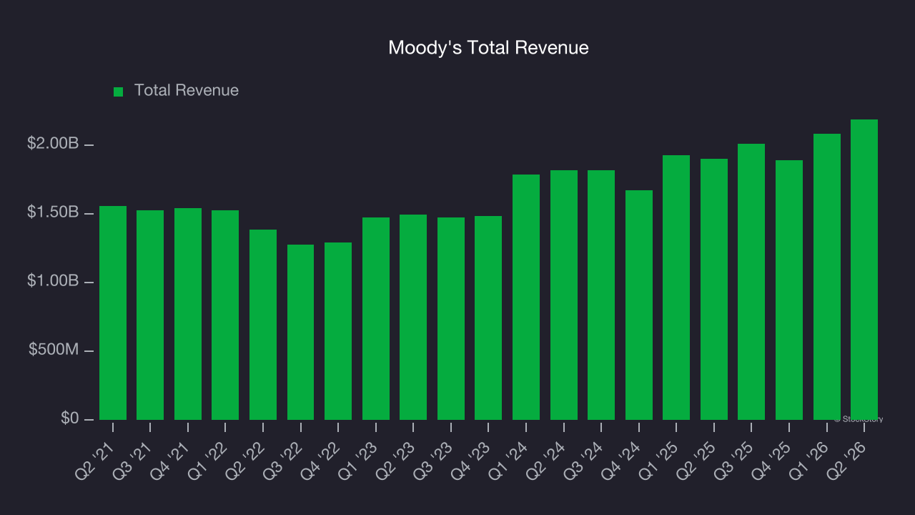Click the Moody's Total Revenue chart title
Screen dimensions: 915x515
[x=488, y=48]
